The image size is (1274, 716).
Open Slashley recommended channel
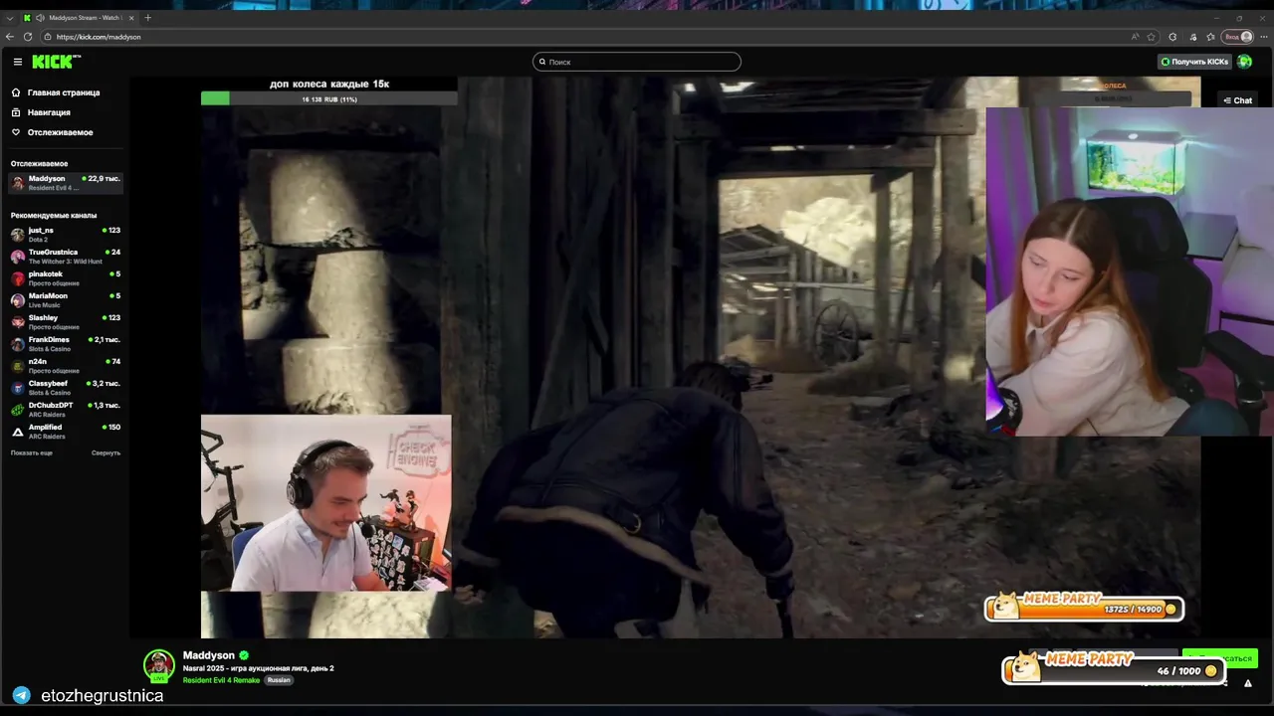[65, 322]
